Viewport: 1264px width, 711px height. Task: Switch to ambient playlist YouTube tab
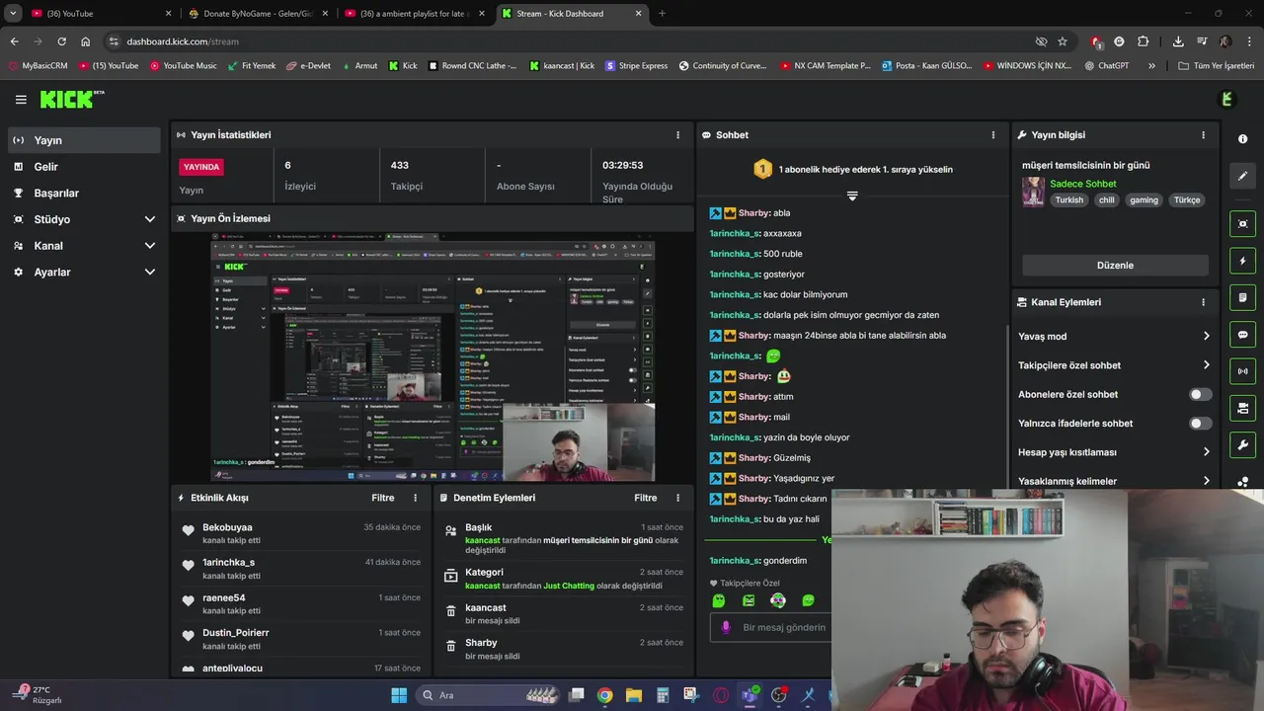click(x=415, y=14)
